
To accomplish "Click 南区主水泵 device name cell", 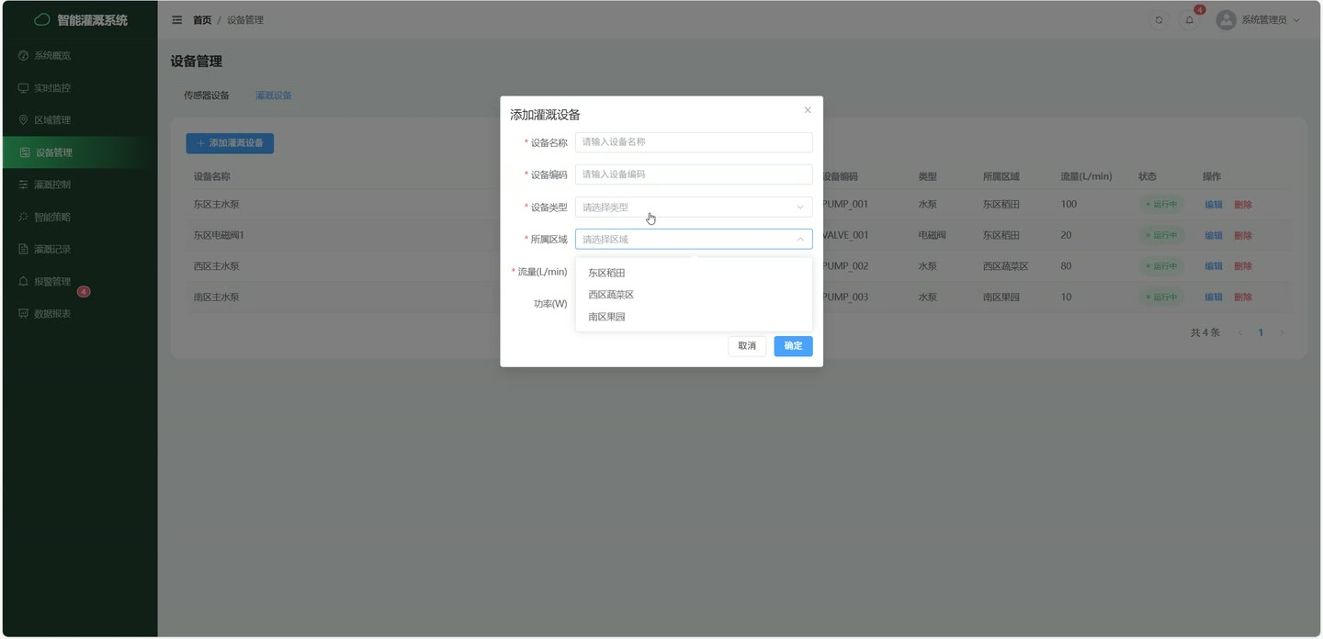I will 217,297.
